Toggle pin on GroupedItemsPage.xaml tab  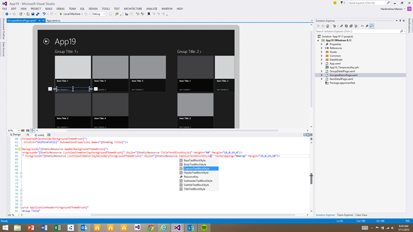[40, 21]
